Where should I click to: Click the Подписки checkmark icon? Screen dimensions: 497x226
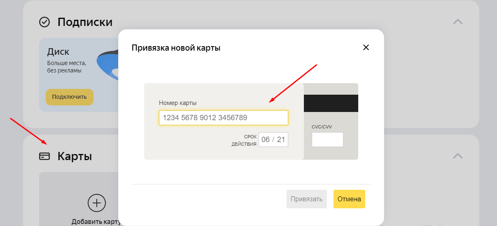44,22
